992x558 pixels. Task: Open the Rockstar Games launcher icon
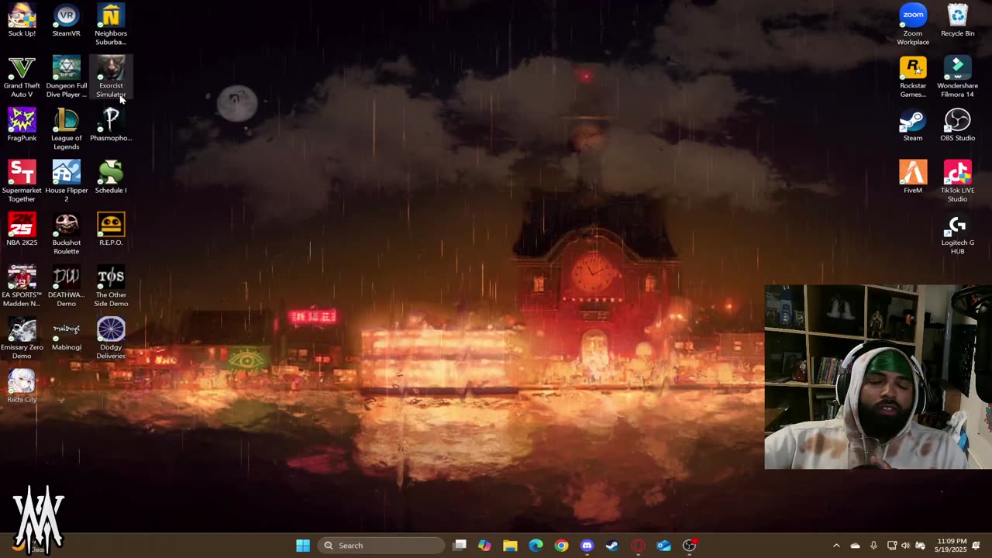[x=913, y=77]
